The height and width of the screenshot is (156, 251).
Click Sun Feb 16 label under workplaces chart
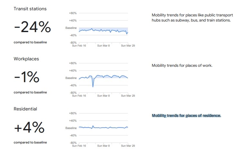coord(79,96)
